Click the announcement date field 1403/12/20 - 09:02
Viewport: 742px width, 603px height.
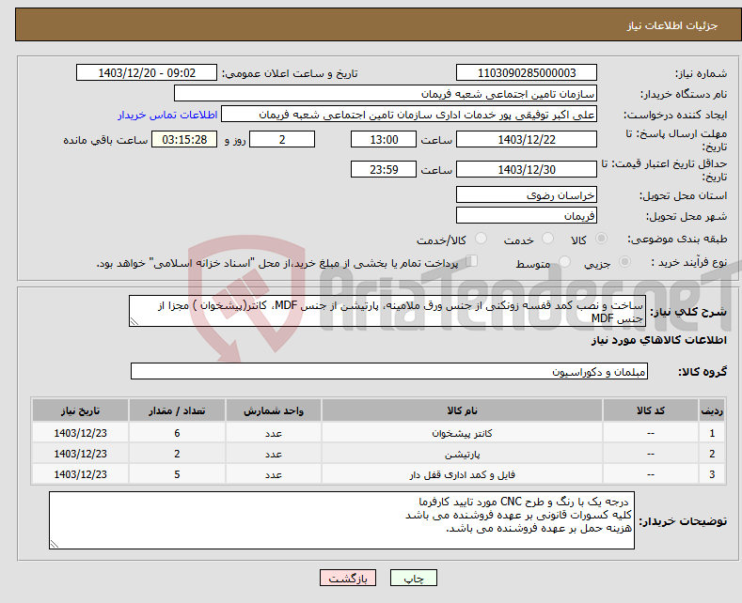[x=146, y=72]
